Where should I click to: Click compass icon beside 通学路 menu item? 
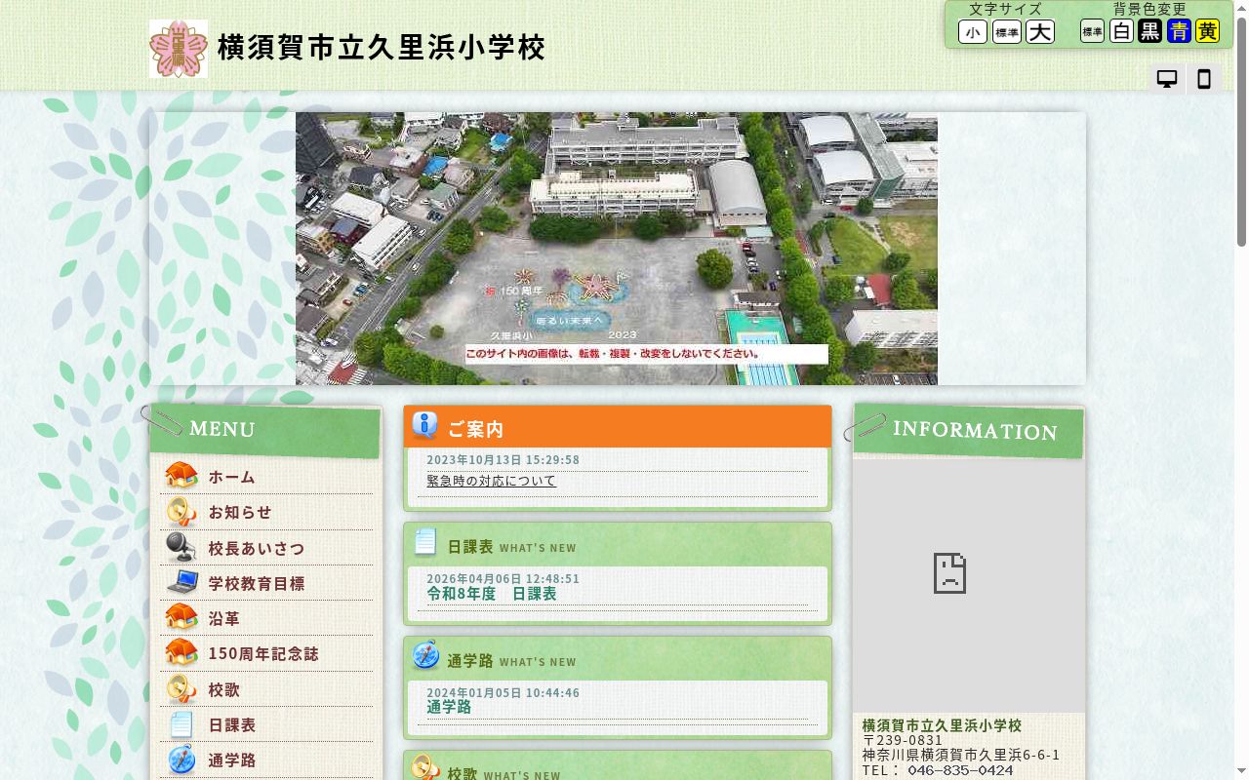coord(181,760)
